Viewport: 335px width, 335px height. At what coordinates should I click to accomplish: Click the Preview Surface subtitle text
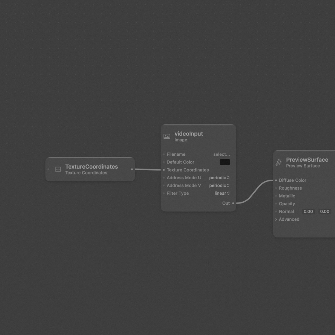tap(303, 166)
